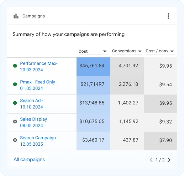Open Sales Display 08.05.2024 campaign link
184x176 pixels.
(x=33, y=122)
